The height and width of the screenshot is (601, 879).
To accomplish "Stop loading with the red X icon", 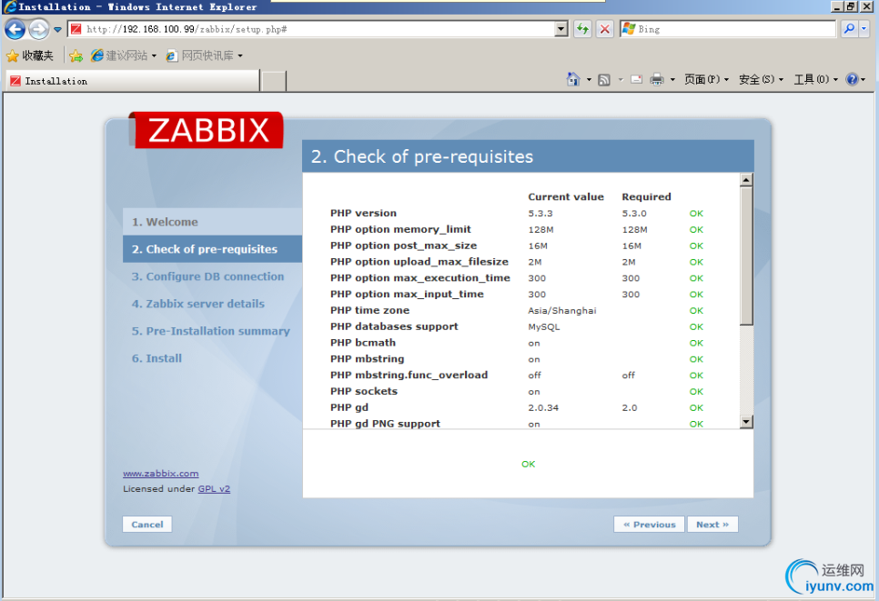I will coord(605,29).
